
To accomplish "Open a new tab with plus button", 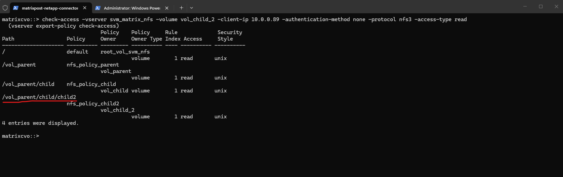I will click(x=181, y=8).
